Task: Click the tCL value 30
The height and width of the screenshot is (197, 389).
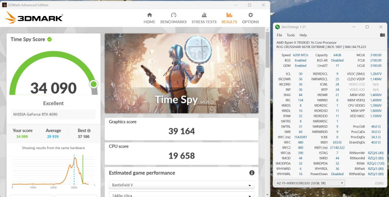Action: point(301,74)
